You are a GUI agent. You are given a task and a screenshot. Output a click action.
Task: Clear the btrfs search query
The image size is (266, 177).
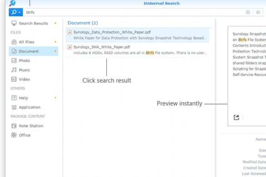[x=248, y=12]
